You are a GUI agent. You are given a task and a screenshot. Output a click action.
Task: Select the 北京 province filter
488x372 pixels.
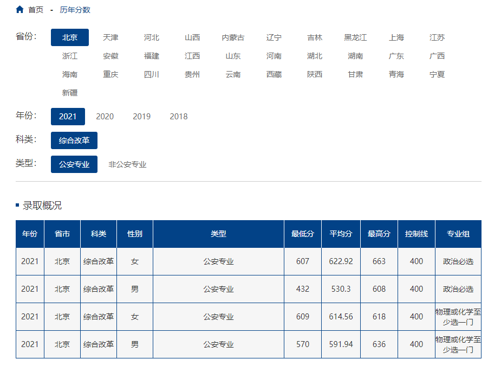tap(70, 37)
